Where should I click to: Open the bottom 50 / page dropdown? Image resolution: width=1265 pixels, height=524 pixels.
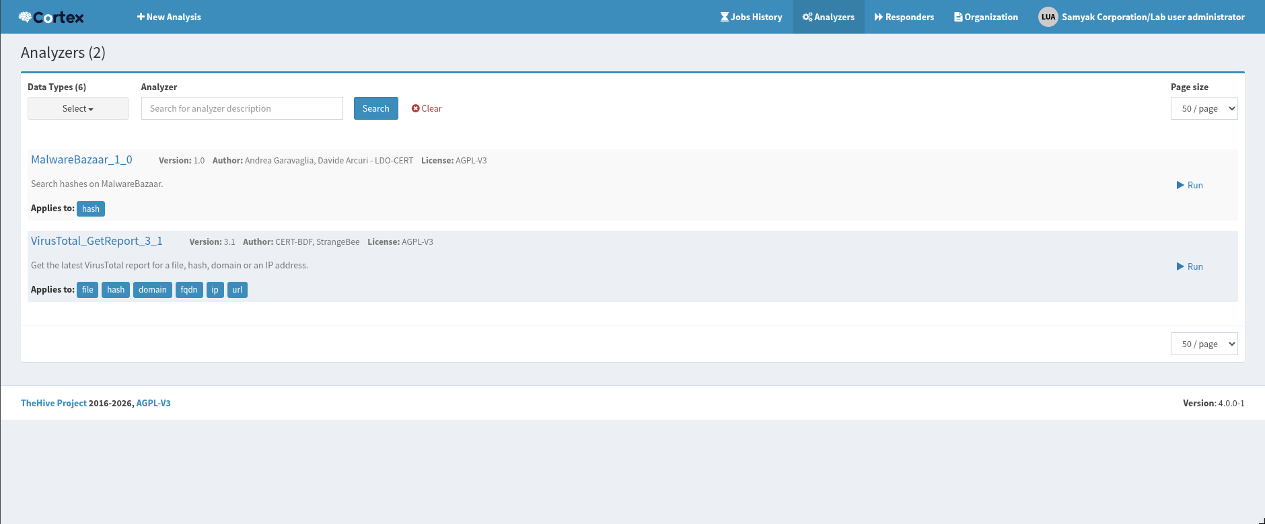coord(1204,344)
